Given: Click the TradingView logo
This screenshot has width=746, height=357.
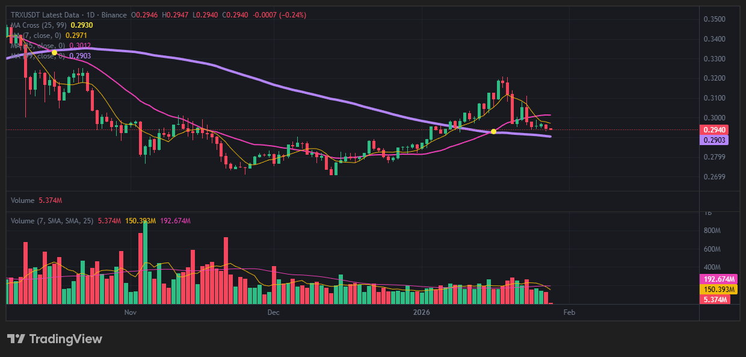Looking at the screenshot, I should [55, 339].
